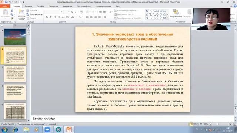Switch to the Вставка tab
The height and width of the screenshot is (133, 237).
coord(28,6)
